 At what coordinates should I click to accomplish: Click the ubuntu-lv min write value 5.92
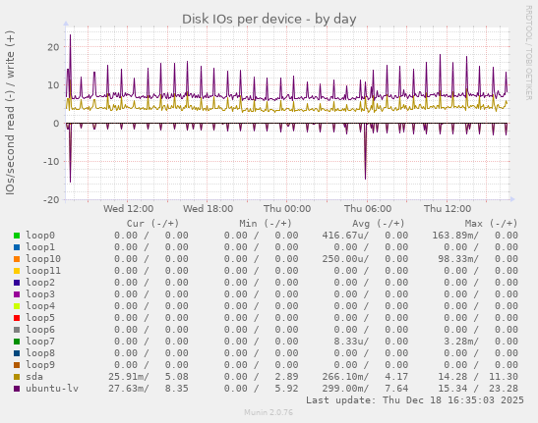286,388
